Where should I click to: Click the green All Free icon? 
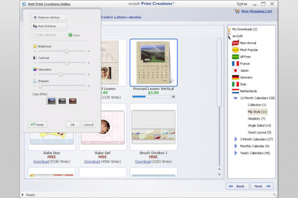pyautogui.click(x=235, y=57)
